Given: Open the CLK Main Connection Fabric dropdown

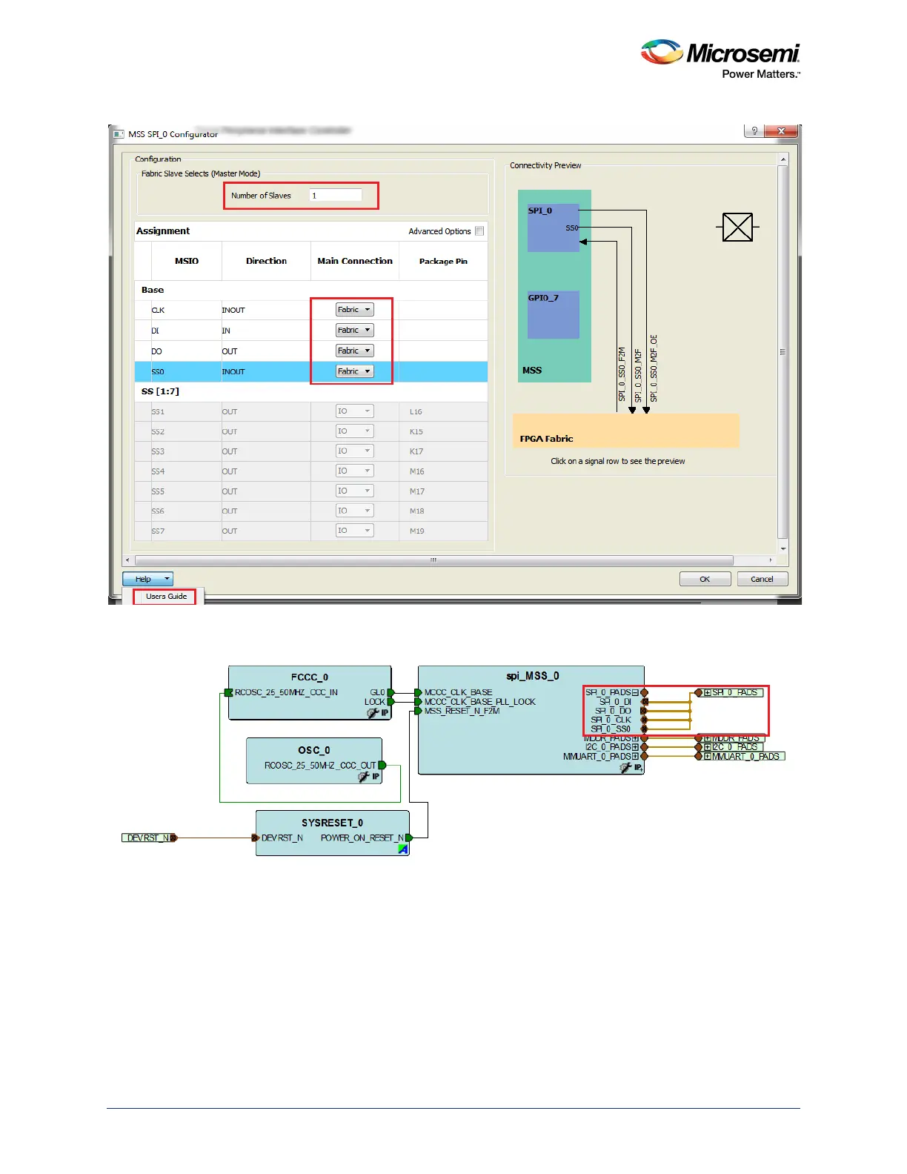Looking at the screenshot, I should (354, 310).
